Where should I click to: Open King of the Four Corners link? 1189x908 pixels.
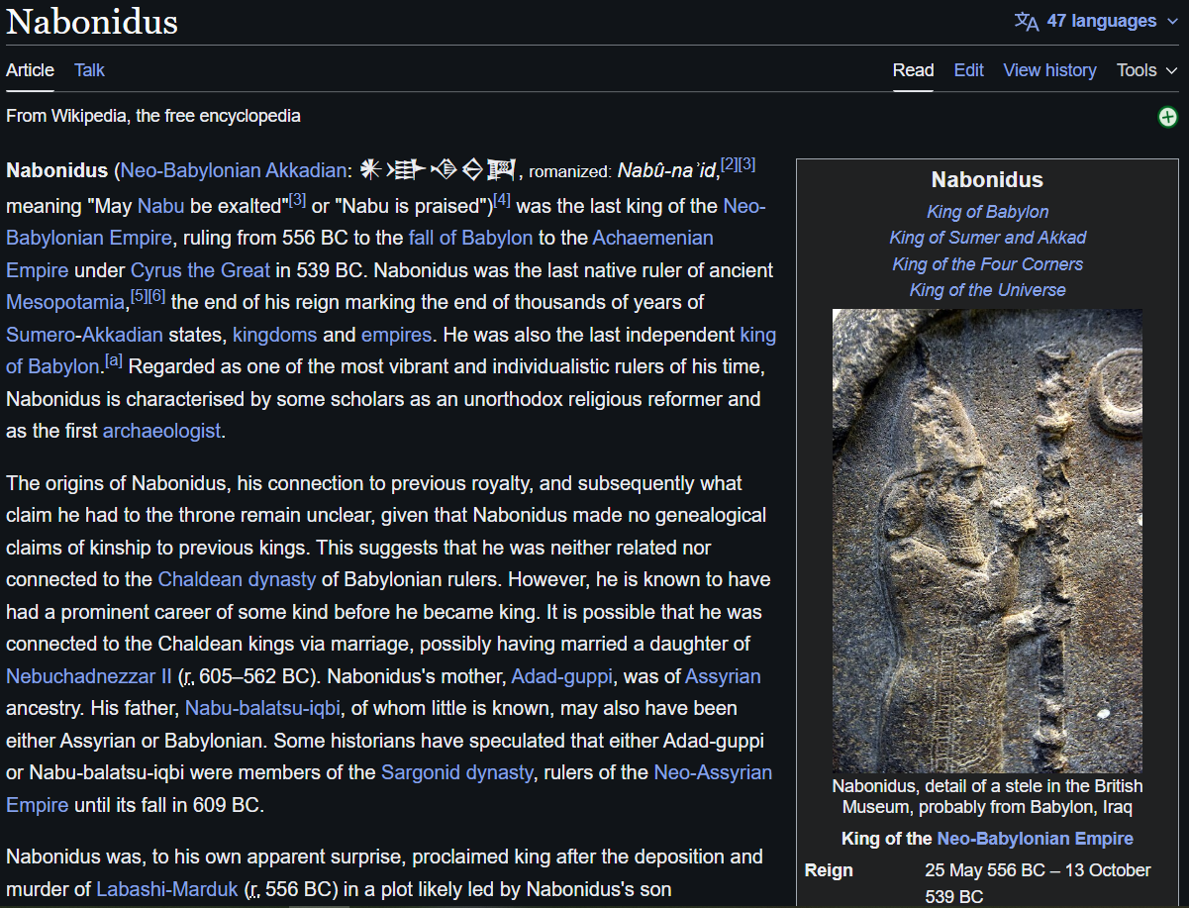point(987,264)
